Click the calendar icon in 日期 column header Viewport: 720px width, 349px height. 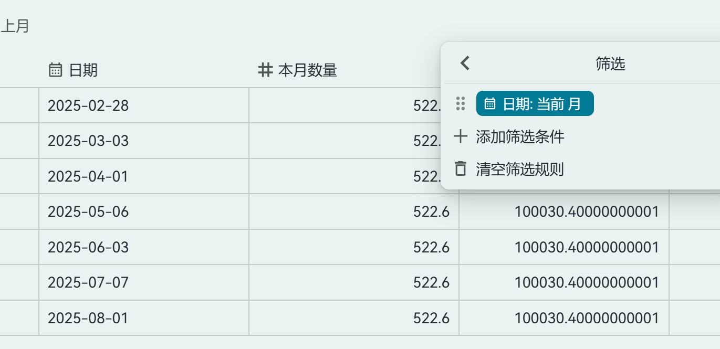coord(55,70)
